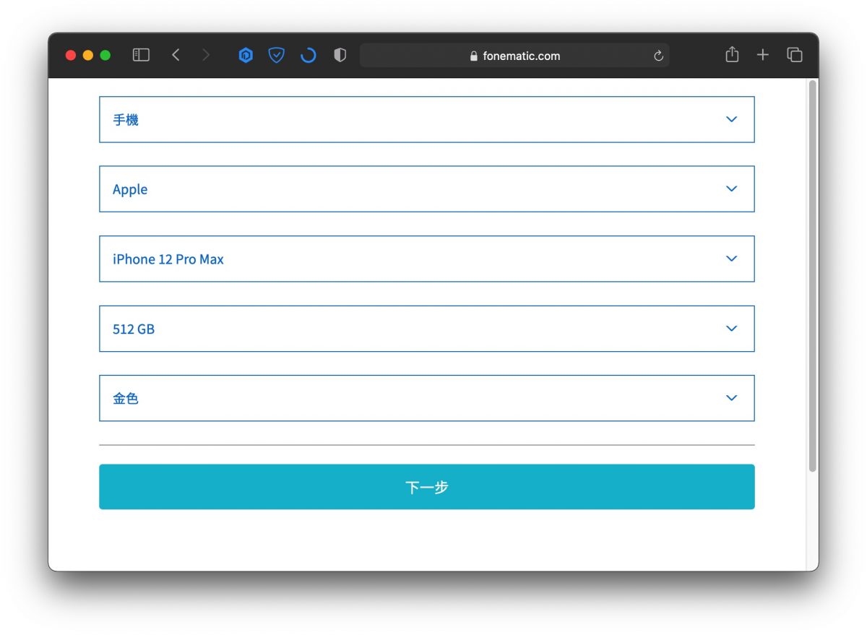Open the blue hexagon extension icon

coord(246,55)
